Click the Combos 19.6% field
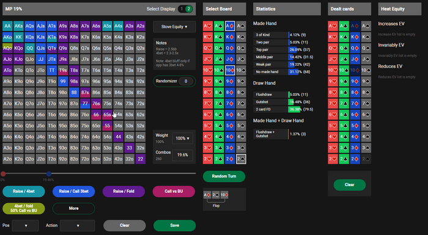Viewport: 428px width, 235px height. (182, 155)
